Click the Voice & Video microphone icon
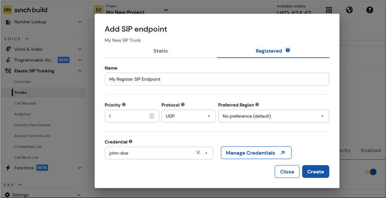This screenshot has height=198, width=386. (8, 49)
